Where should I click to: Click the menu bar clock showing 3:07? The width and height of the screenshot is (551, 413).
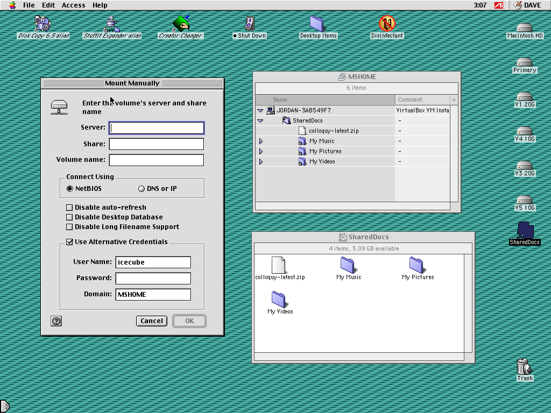coord(480,5)
